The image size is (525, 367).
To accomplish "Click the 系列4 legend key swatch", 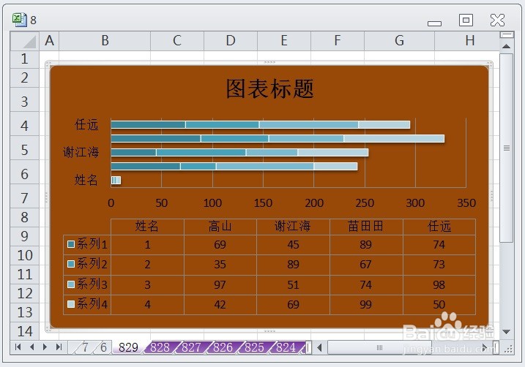I will coord(70,304).
